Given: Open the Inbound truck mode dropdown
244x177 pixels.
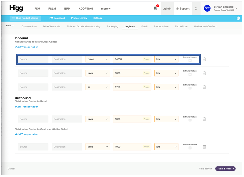Looking at the screenshot, I should [x=98, y=73].
